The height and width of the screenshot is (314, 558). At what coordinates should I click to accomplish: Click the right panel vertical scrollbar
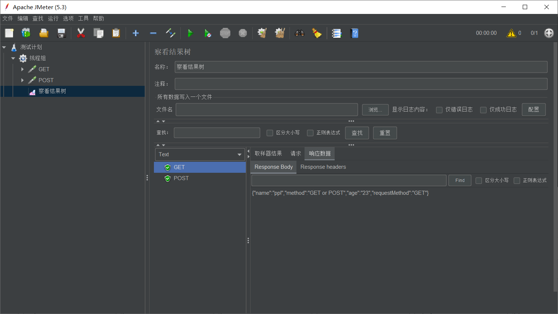point(555,167)
